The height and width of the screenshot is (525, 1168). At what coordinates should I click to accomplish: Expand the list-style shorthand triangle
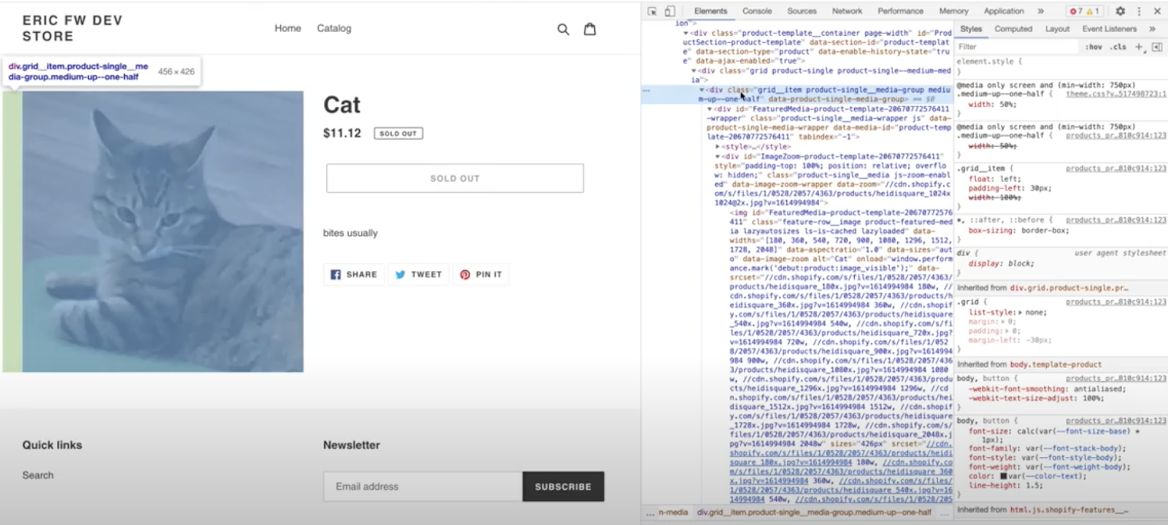pyautogui.click(x=1020, y=313)
